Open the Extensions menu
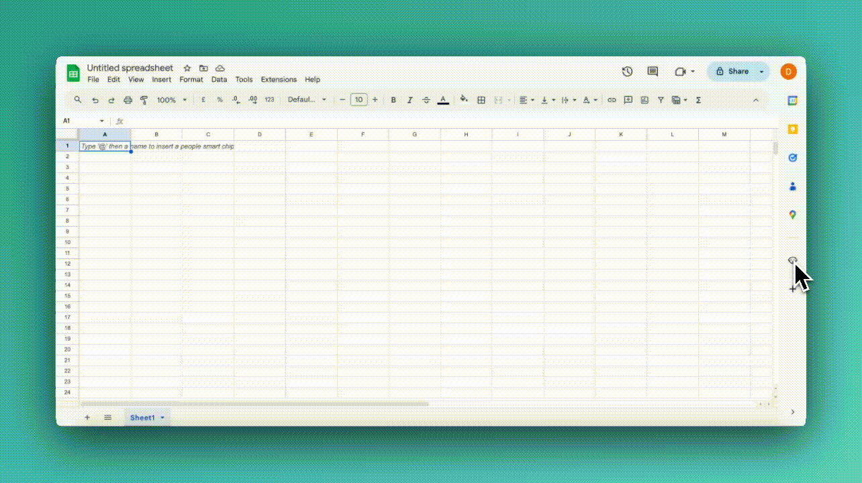The image size is (862, 483). click(279, 79)
